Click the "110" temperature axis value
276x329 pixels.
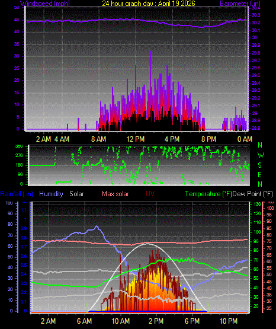tap(257, 223)
